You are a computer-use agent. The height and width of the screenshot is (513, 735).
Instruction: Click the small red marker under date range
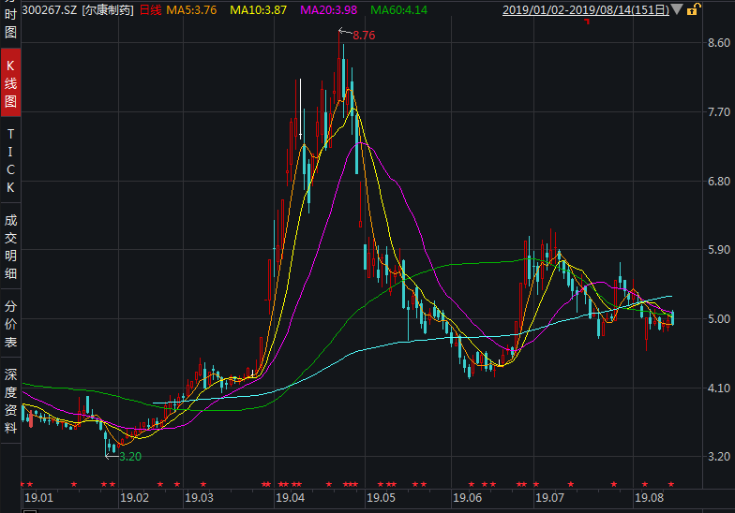(587, 22)
